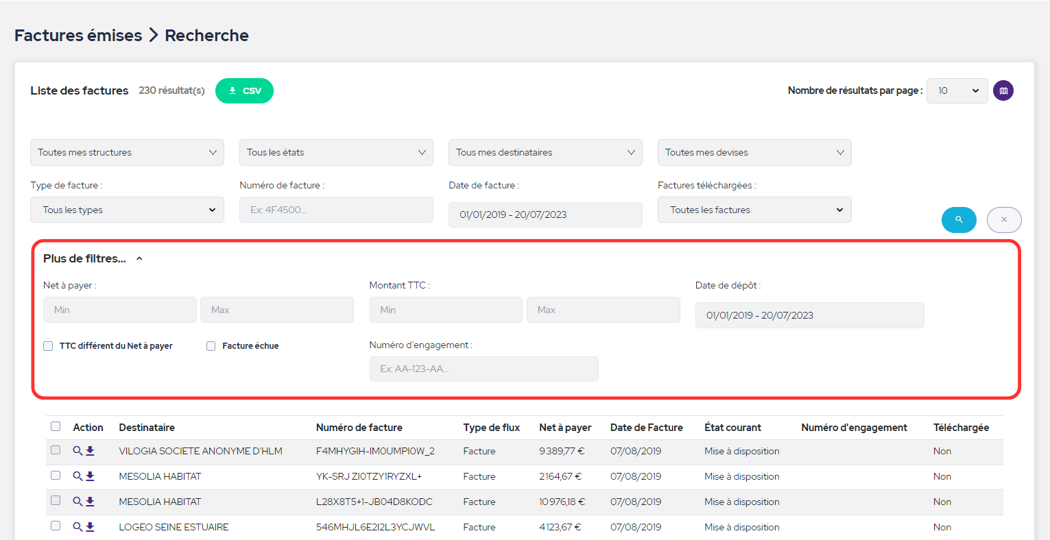Sort by Date de Facture column header
1050x540 pixels.
click(647, 428)
